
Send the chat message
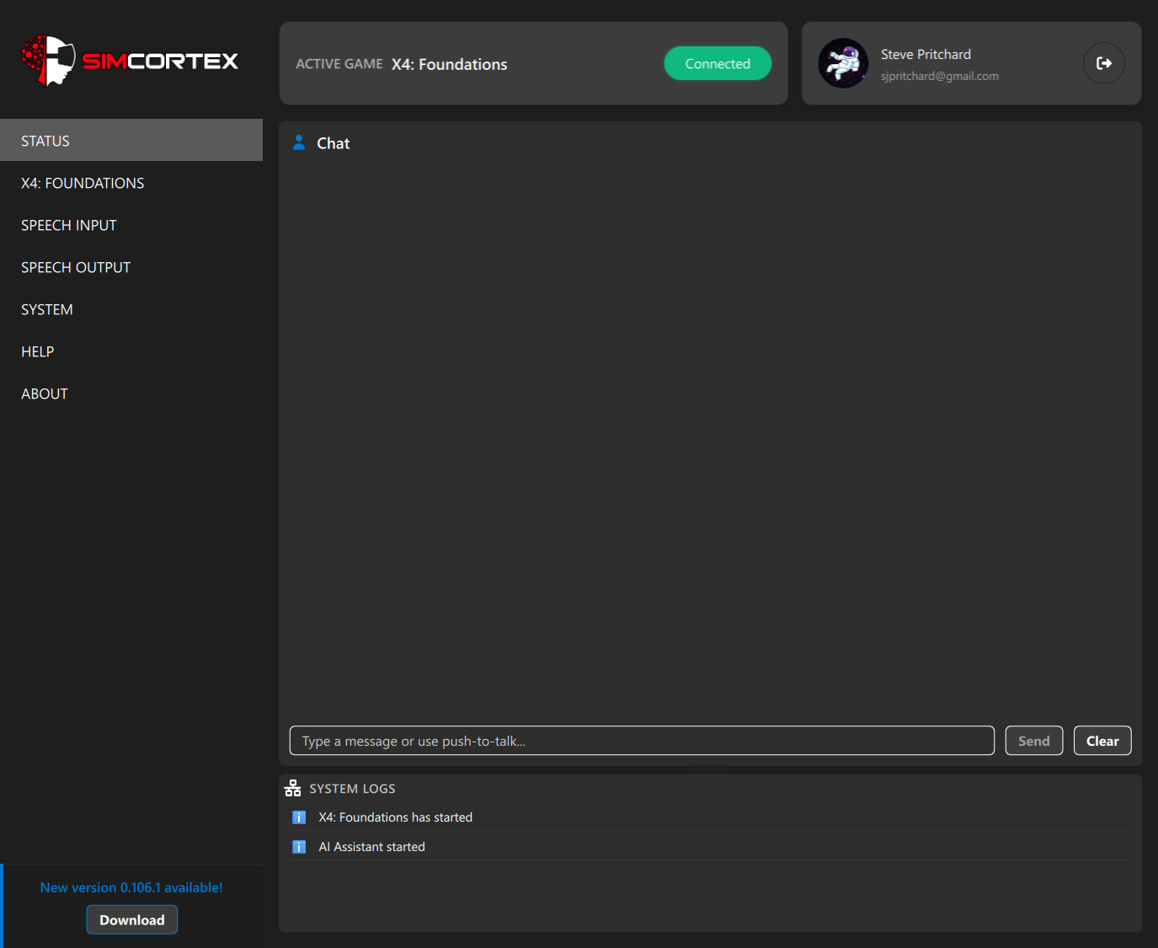pos(1033,741)
